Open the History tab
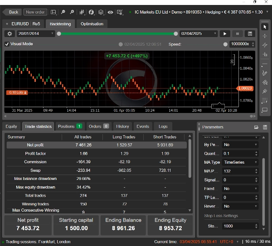The height and width of the screenshot is (246, 272). 122,127
